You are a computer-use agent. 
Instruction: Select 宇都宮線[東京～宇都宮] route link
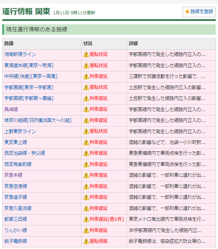tap(29, 87)
